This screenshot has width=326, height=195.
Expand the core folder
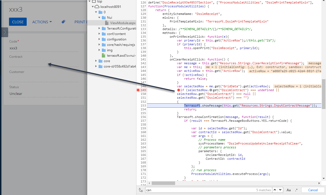(96, 61)
